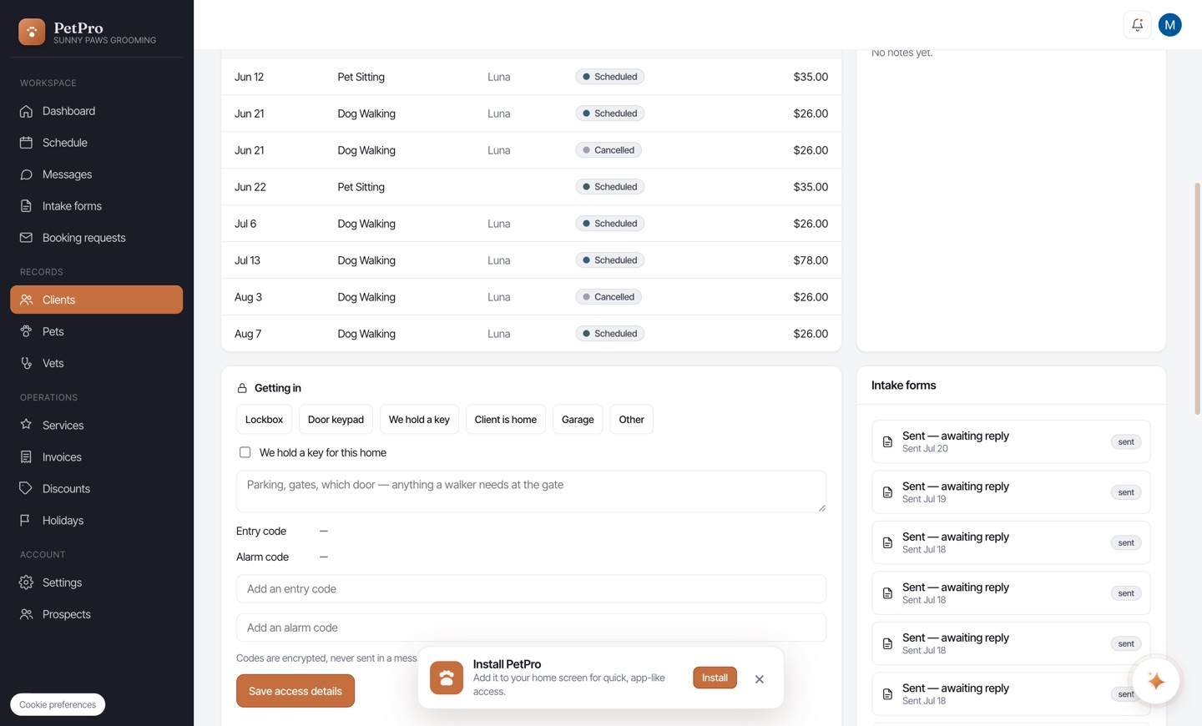Open the Jun 12 Pet Sitting appointment
Screen dimensions: 1202x726
(x=531, y=77)
